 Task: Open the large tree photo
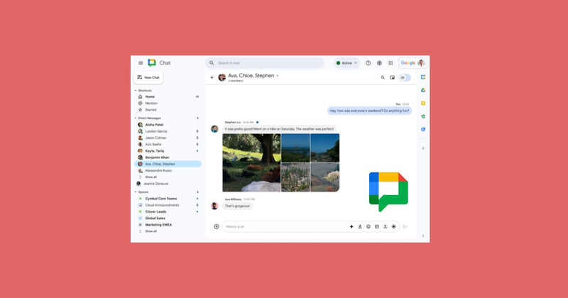coord(251,162)
